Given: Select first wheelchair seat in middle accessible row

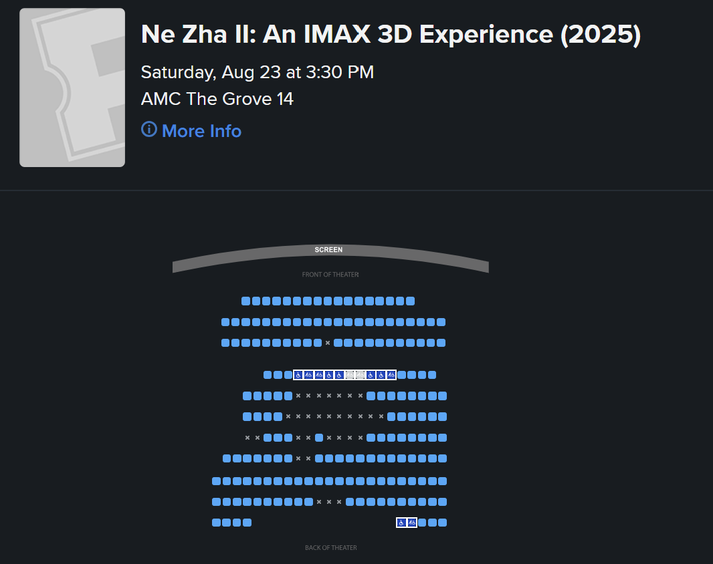Looking at the screenshot, I should point(298,375).
